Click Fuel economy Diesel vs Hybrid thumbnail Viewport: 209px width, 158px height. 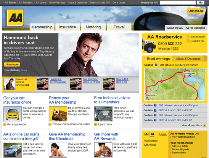tap(76, 84)
